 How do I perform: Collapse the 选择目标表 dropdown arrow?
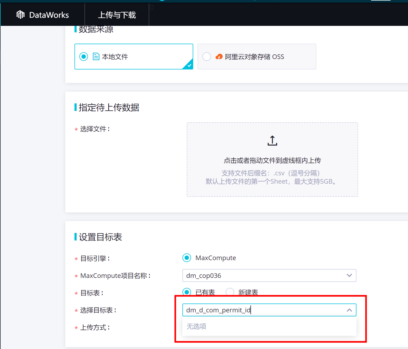coord(349,310)
